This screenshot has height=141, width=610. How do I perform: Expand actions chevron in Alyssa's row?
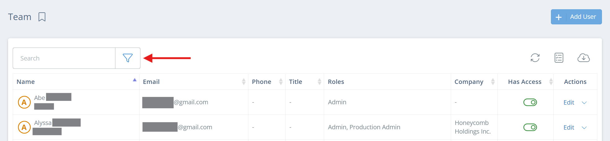584,128
